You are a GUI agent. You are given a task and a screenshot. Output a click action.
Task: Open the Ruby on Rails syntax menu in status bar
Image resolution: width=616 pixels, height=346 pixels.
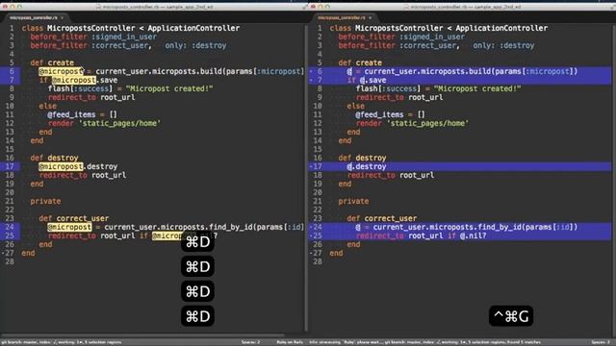(x=290, y=342)
